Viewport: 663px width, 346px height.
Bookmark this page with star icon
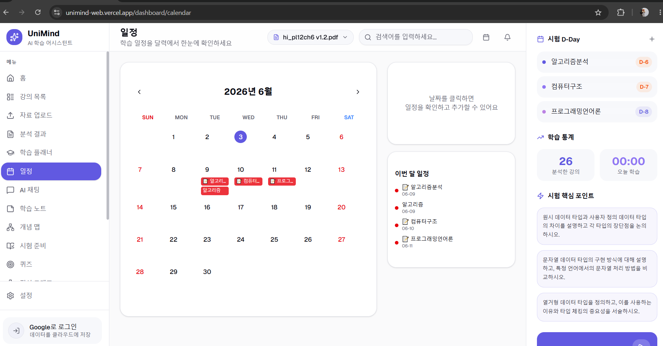click(x=598, y=12)
